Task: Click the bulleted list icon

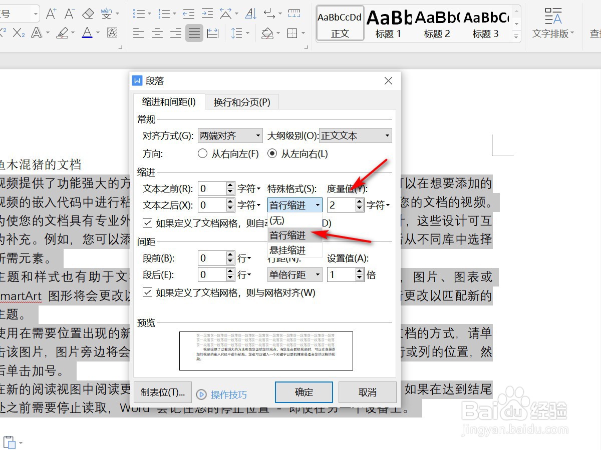Action: 139,13
